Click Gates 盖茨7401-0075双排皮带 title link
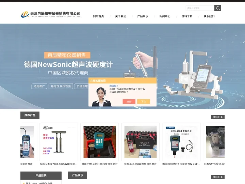Viewport: 245px width, 184px height. 59,164
